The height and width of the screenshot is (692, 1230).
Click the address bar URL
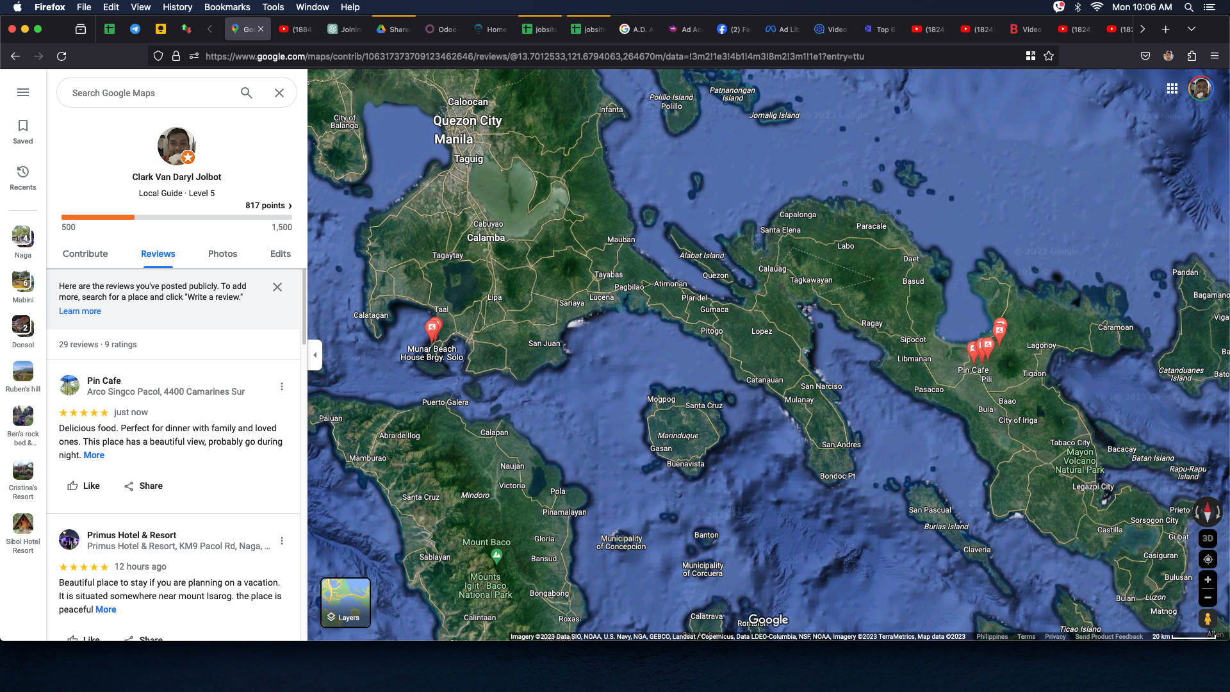pos(535,56)
